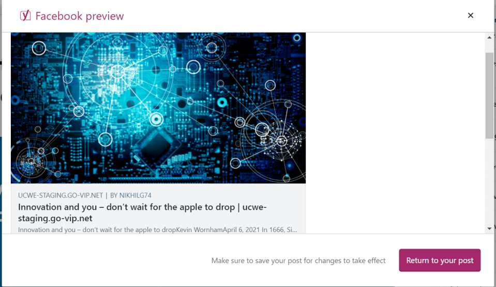Click the save your post reminder text

click(298, 261)
